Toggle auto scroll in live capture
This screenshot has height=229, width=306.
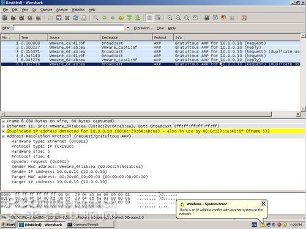158,18
